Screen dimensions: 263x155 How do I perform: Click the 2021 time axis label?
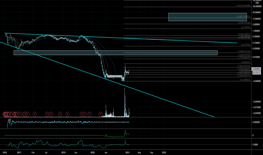click(128, 152)
